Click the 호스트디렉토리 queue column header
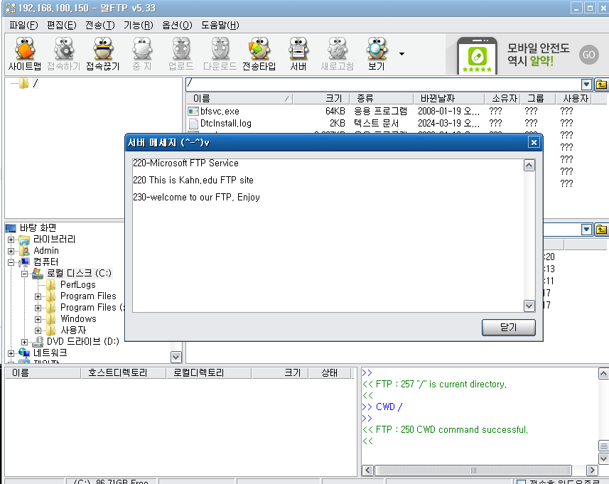Screen dimensions: 609x484 [123, 373]
